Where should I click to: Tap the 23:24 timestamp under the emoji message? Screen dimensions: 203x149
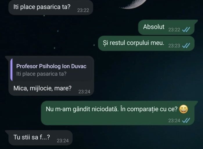point(174,121)
